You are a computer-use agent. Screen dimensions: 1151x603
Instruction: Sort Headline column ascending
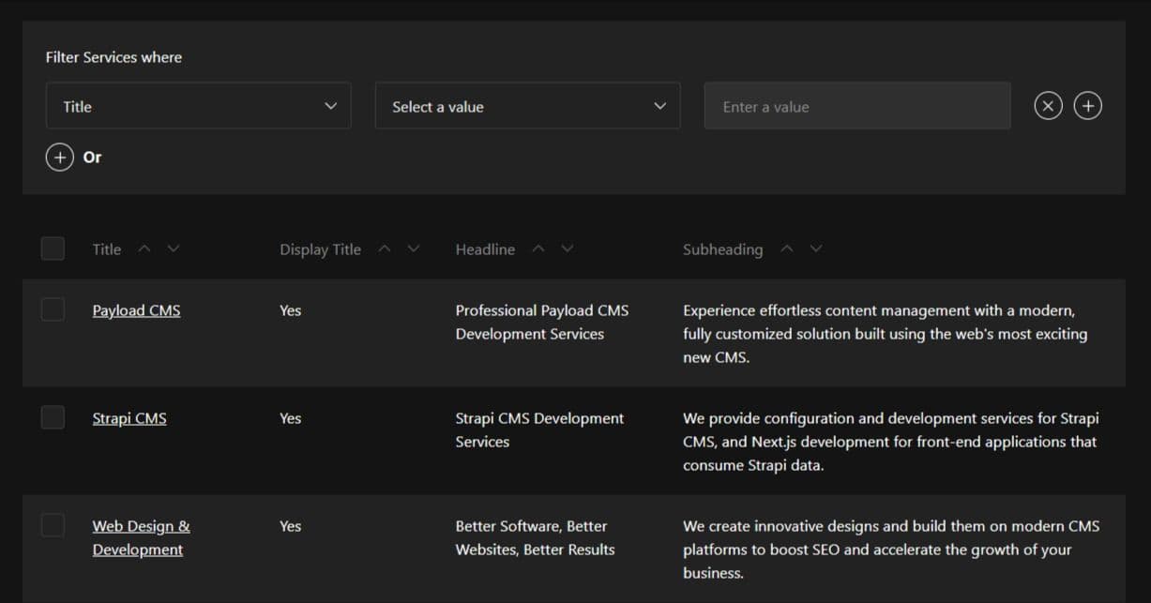[x=538, y=249]
